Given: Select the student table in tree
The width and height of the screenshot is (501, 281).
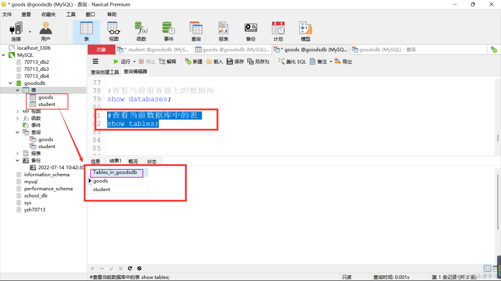Looking at the screenshot, I should point(47,104).
